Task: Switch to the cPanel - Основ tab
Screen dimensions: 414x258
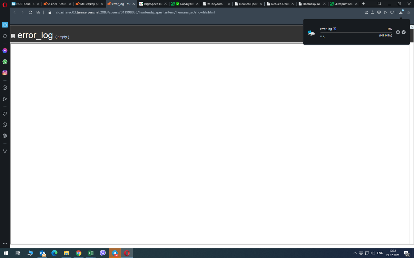Action: [57, 4]
